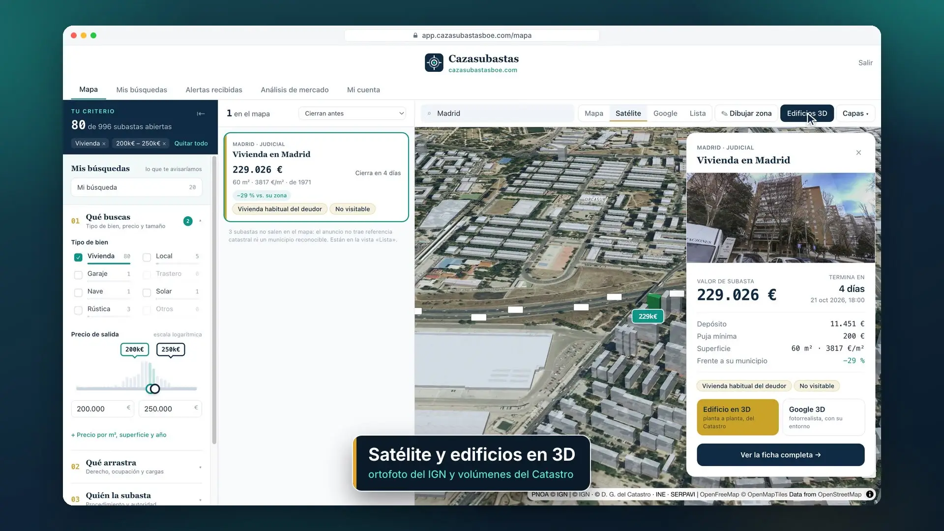Check the Nave checkbox
Screen dimensions: 944x531
pyautogui.click(x=78, y=293)
